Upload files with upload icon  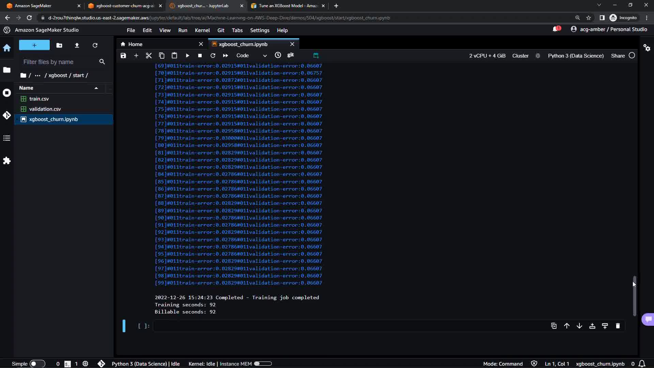click(x=77, y=45)
